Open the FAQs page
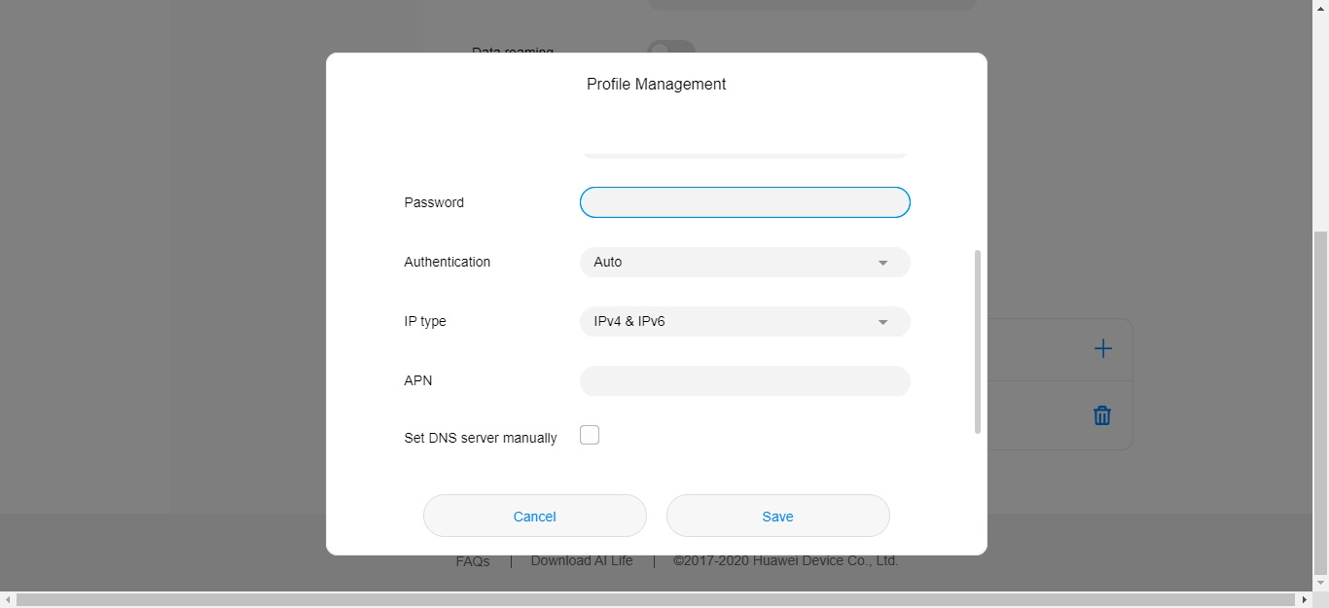Screen dimensions: 1329x608 point(473,561)
